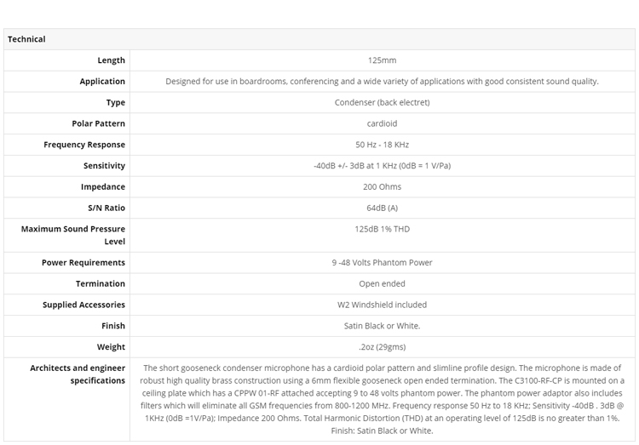Click the Power Requirements label
Screen dimensions: 639x445
[x=83, y=263]
